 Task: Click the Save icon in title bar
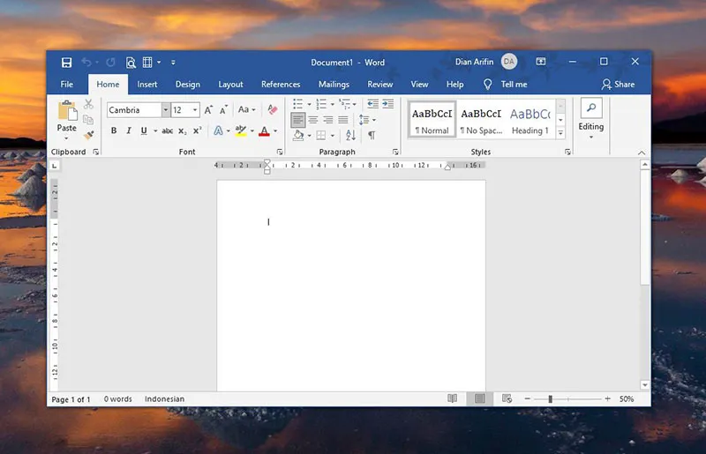[66, 63]
